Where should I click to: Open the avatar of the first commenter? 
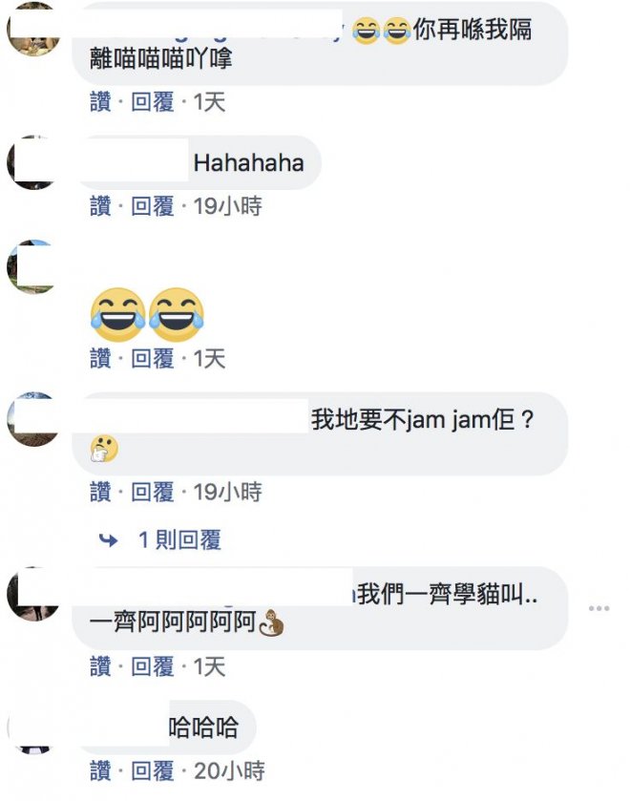click(32, 29)
